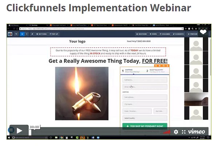
Task: Open the Select Country dropdown
Action: [x=145, y=118]
